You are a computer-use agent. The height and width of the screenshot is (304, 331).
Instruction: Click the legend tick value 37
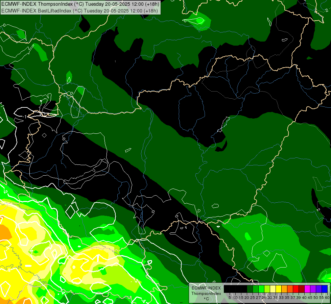pyautogui.click(x=293, y=298)
